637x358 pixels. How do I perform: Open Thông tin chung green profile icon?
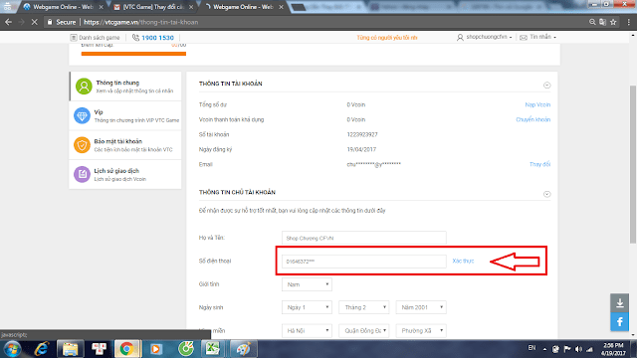click(84, 87)
